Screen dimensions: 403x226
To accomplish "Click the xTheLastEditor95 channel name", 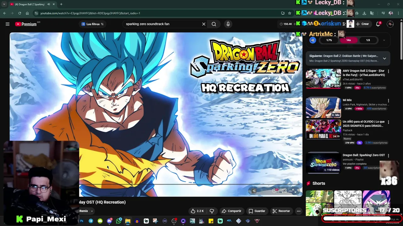I will (x=353, y=79).
